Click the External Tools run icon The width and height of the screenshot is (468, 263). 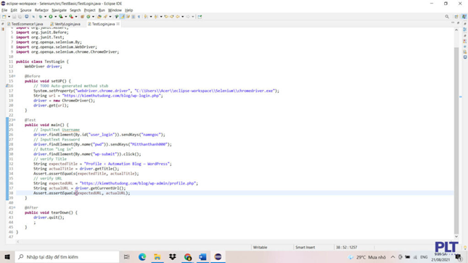71,17
